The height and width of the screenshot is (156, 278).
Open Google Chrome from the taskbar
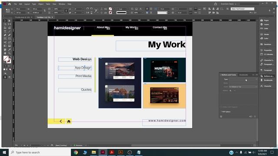point(76,152)
